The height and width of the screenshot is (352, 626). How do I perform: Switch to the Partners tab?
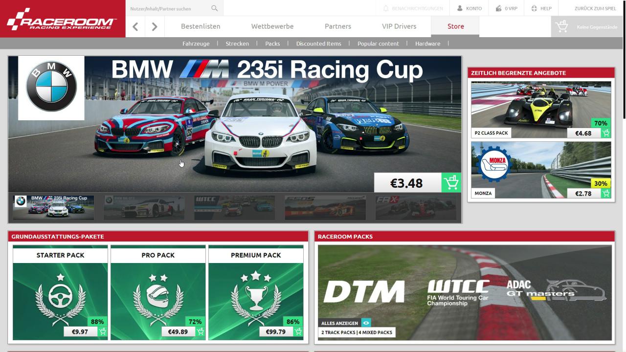[x=338, y=26]
